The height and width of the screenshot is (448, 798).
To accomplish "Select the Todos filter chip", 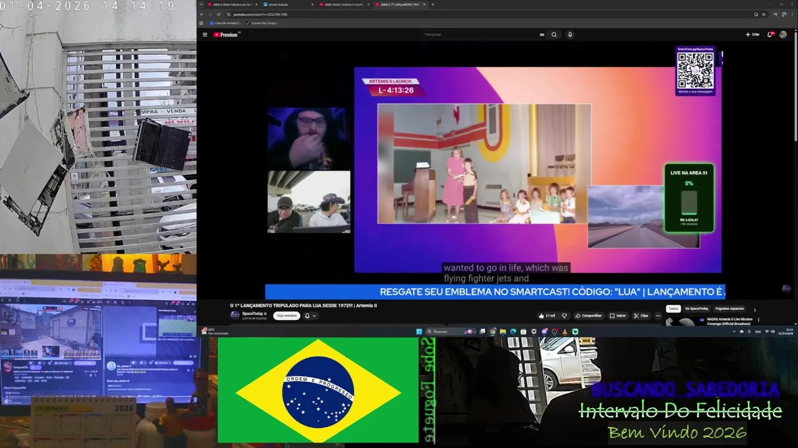I will 673,309.
